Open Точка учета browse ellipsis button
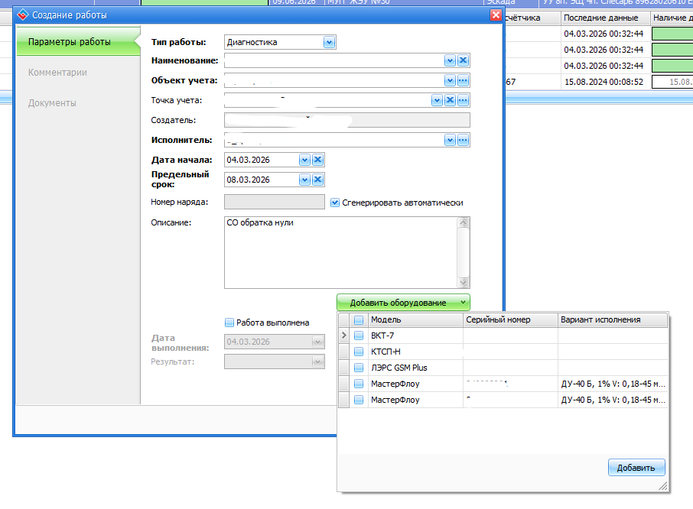Image resolution: width=693 pixels, height=509 pixels. tap(463, 100)
